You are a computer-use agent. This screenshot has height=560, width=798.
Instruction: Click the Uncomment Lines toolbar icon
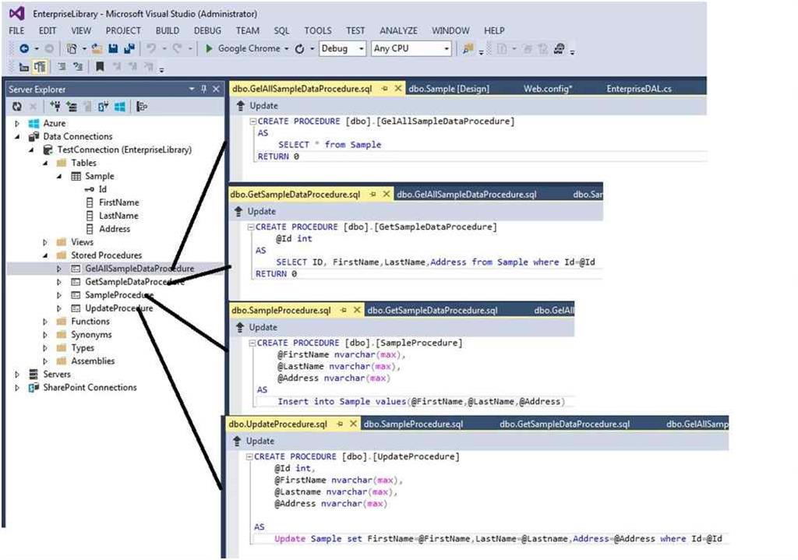(78, 67)
